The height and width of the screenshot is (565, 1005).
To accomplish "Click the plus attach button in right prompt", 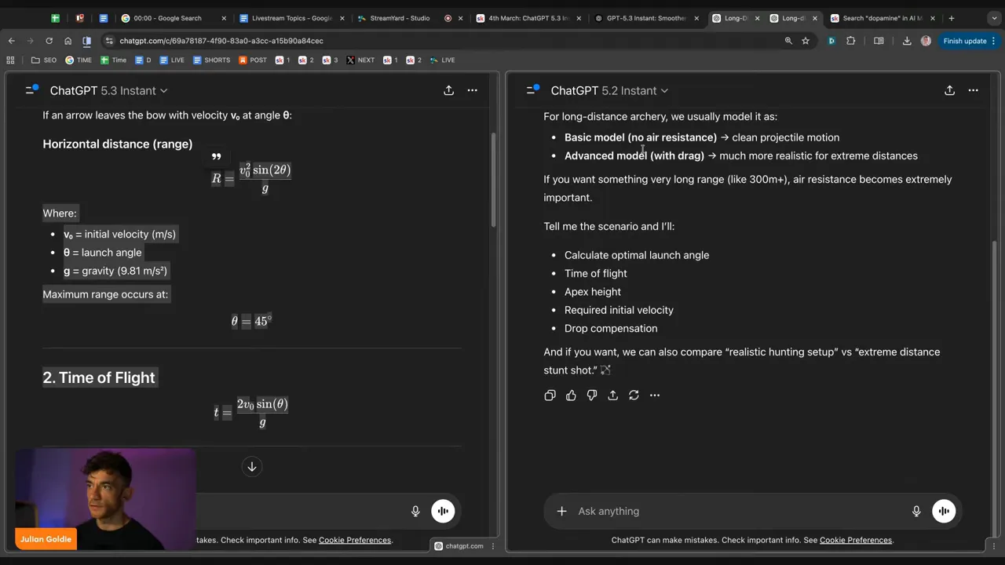I will pos(561,511).
